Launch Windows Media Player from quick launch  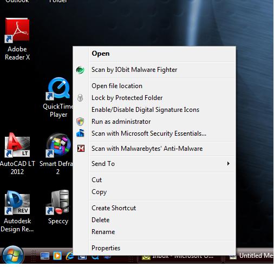point(57,256)
